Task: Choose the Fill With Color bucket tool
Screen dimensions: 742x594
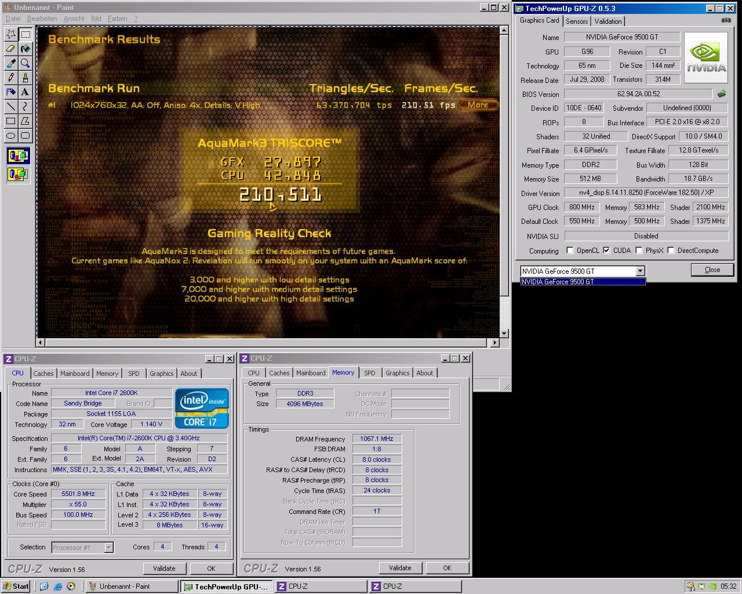Action: pyautogui.click(x=26, y=49)
